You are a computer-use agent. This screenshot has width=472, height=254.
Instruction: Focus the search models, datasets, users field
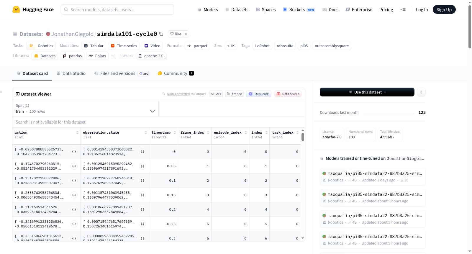coord(117,9)
